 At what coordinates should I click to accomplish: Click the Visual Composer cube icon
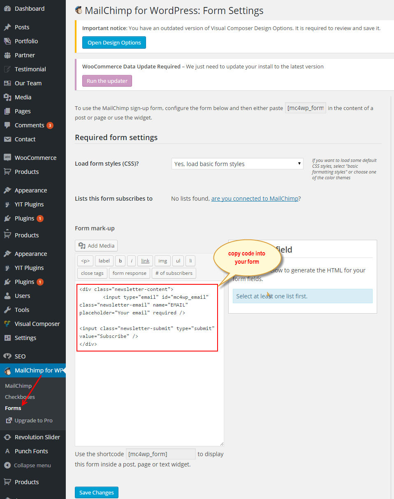click(x=7, y=324)
